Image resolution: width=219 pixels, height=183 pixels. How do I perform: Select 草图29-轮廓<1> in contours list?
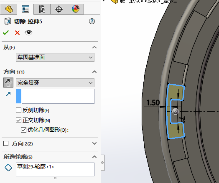pos(36,167)
